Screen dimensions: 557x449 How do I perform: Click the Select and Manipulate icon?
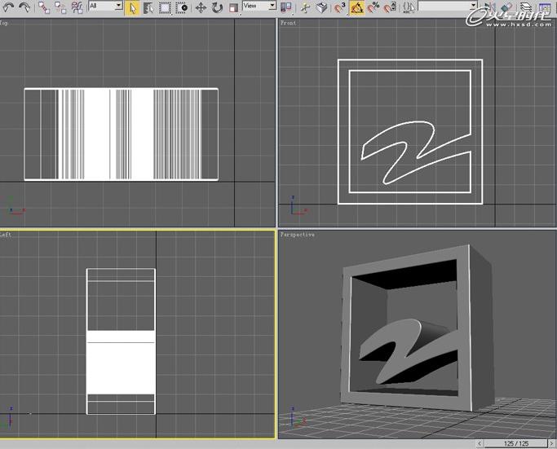305,8
